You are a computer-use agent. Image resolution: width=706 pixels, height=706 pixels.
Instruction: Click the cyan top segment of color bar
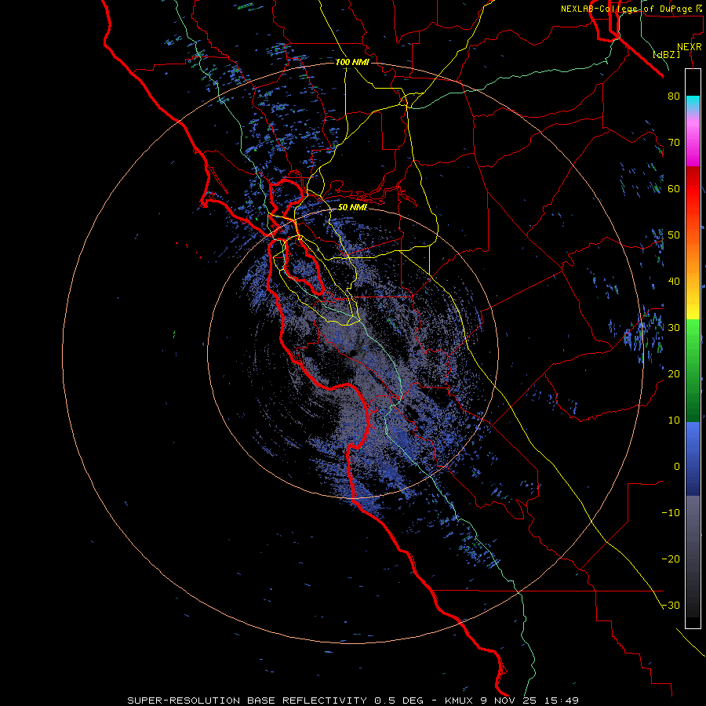point(693,102)
